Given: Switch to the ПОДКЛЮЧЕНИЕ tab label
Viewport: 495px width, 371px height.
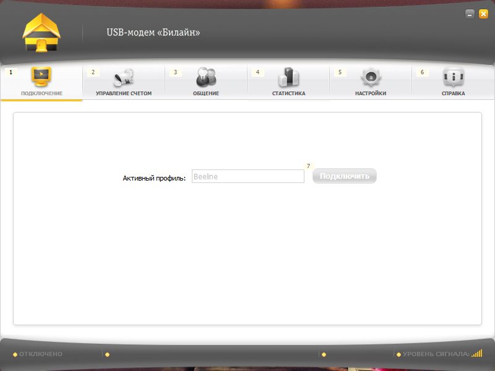Looking at the screenshot, I should 41,93.
